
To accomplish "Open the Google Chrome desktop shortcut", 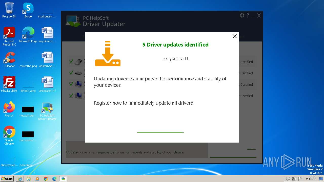I will coord(9,135).
